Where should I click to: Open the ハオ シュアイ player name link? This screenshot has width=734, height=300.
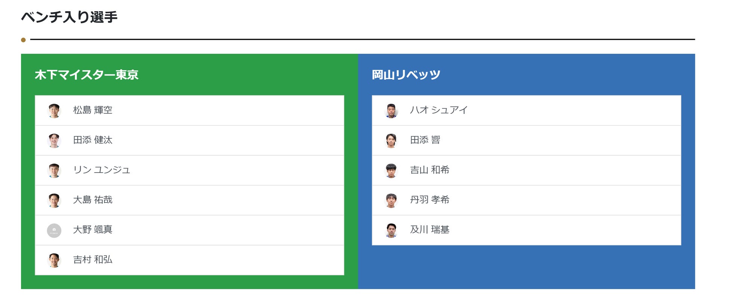[439, 110]
